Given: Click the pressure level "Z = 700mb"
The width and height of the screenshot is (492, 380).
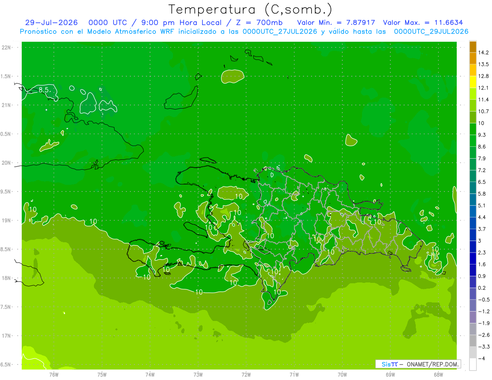Looking at the screenshot, I should point(260,23).
